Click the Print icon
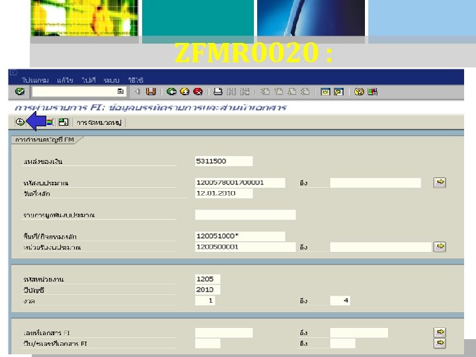The image size is (476, 357). coord(218,91)
